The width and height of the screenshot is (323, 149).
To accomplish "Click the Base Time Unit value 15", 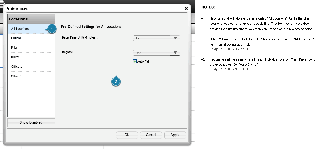I will point(152,38).
